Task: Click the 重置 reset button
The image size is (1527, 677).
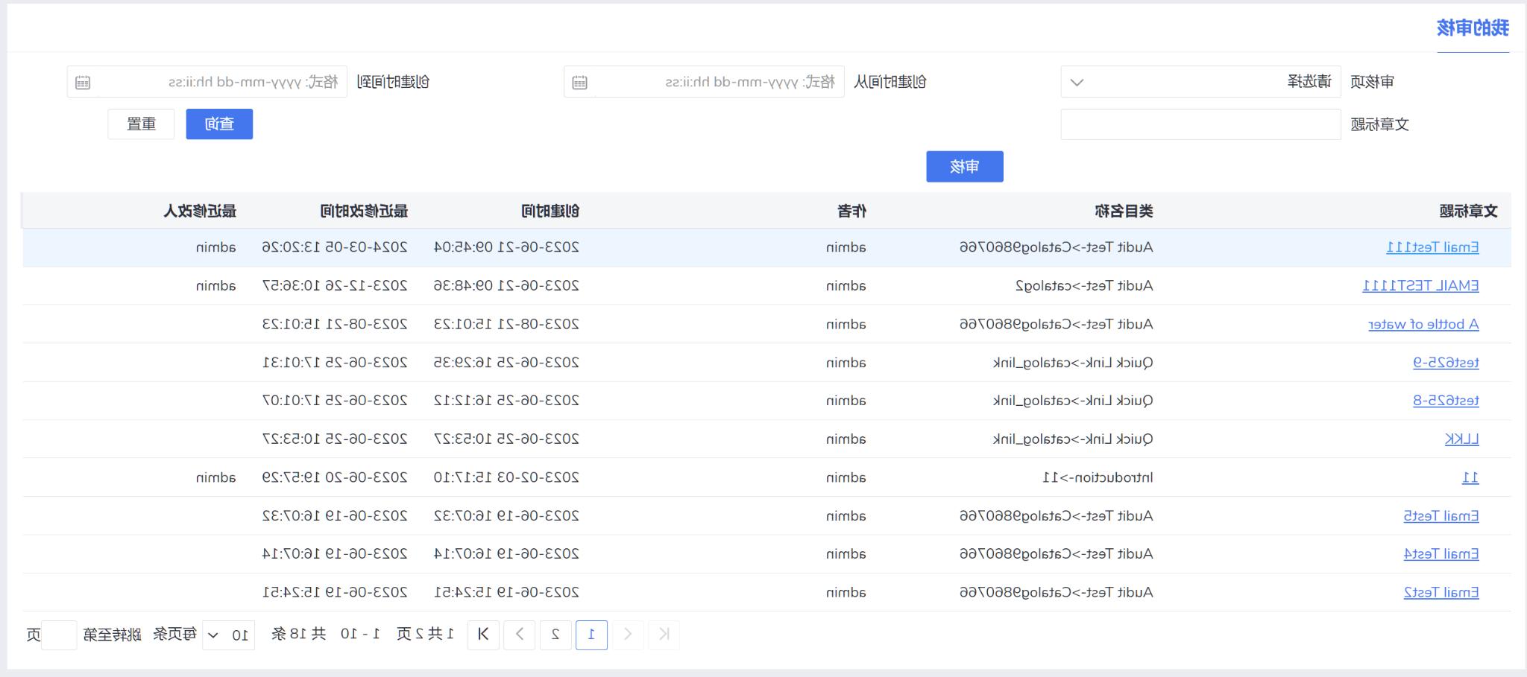Action: tap(141, 124)
